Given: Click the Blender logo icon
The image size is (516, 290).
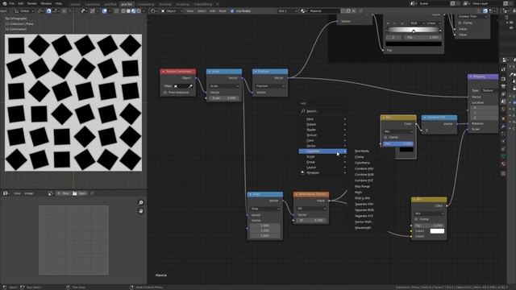Looking at the screenshot, I should (5, 3).
